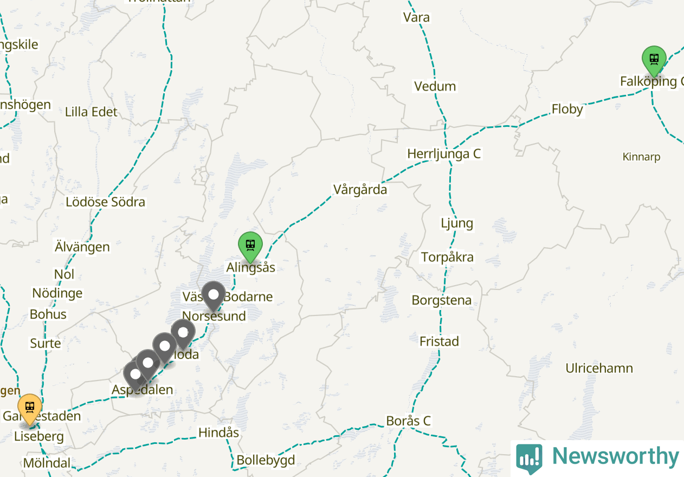Click the yellow train marker near Liseberg

[29, 408]
